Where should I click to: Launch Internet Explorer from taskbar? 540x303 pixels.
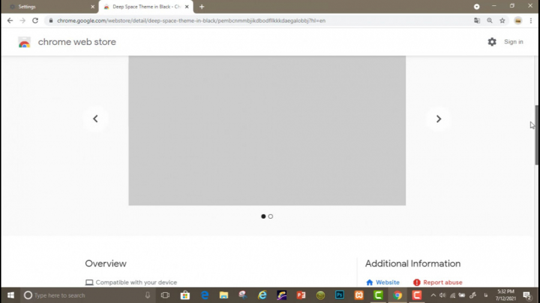(262, 295)
